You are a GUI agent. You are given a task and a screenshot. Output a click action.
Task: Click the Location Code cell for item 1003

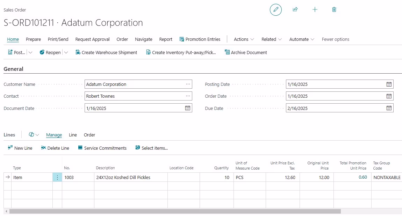[184, 177]
